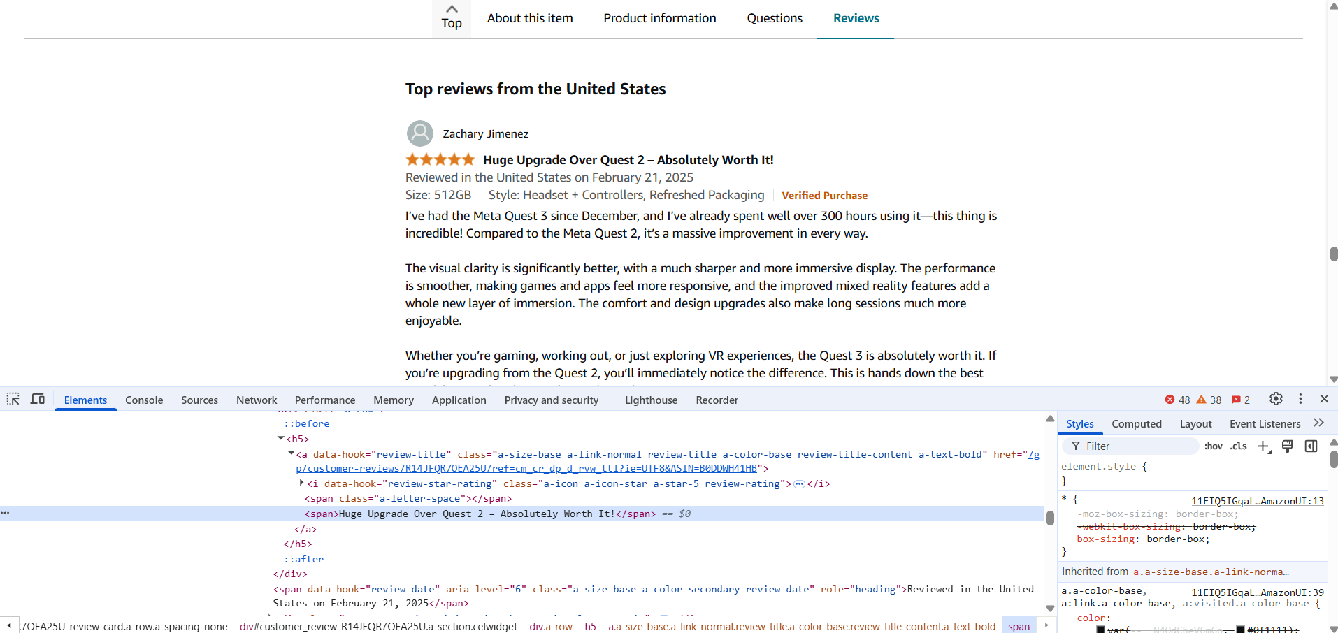Switch to the Computed styles tab
Screen dimensions: 1338x633
point(1137,424)
